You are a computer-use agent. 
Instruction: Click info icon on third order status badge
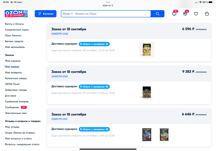coord(107,129)
